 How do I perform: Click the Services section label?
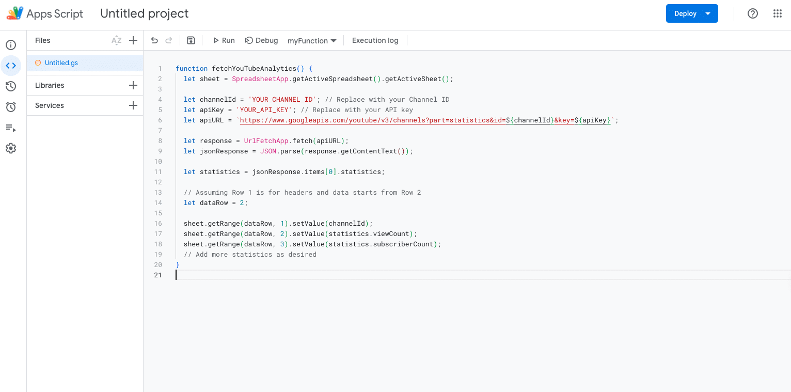[50, 105]
